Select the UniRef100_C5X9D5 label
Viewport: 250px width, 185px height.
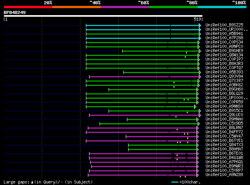(x=224, y=124)
